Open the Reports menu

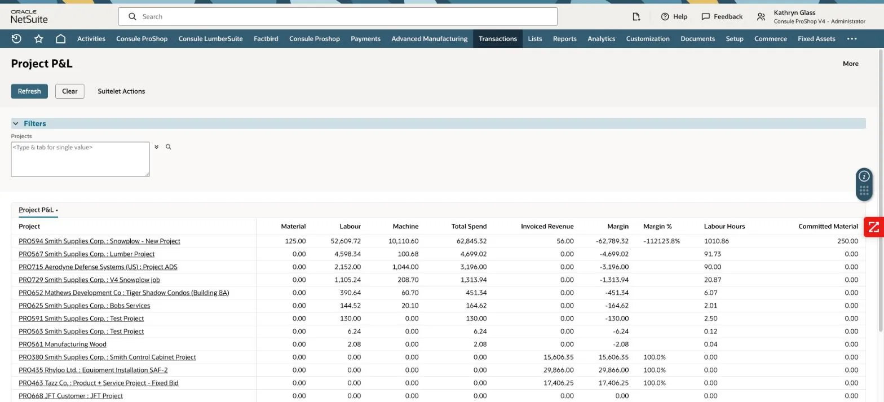click(564, 39)
